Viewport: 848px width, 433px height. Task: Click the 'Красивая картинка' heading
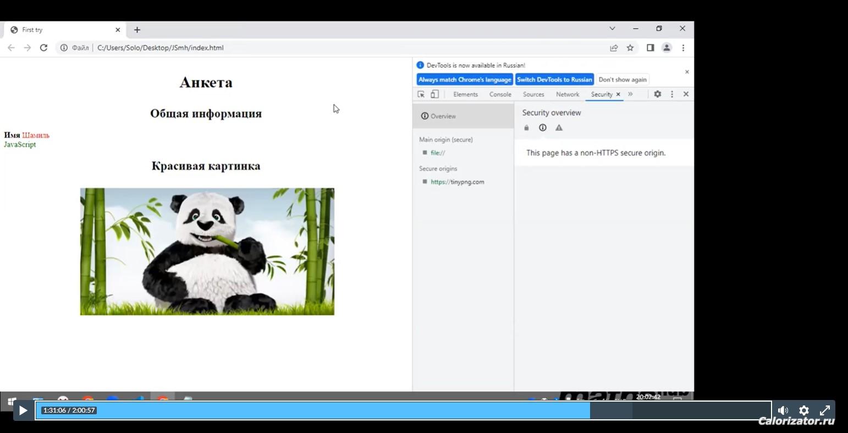click(206, 166)
